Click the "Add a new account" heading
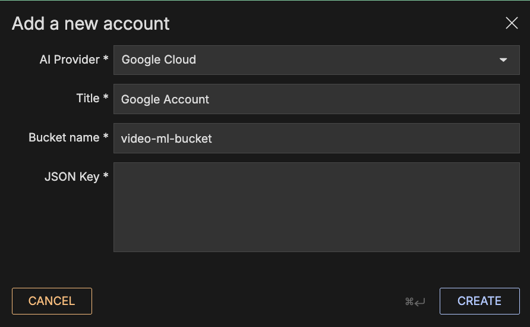The width and height of the screenshot is (530, 327). click(91, 24)
